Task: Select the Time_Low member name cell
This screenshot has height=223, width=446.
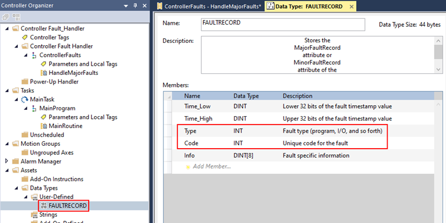Action: click(x=197, y=107)
